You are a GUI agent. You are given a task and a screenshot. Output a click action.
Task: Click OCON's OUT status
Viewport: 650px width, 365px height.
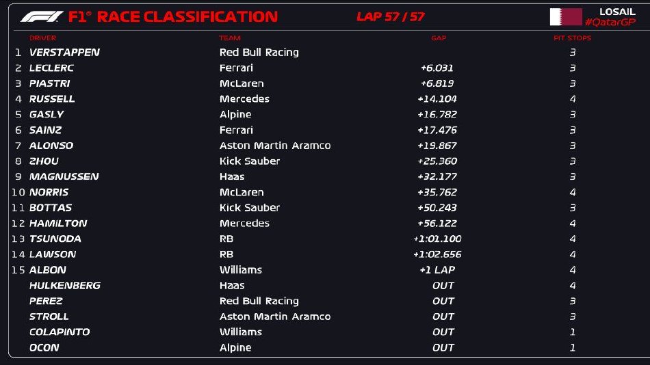443,348
